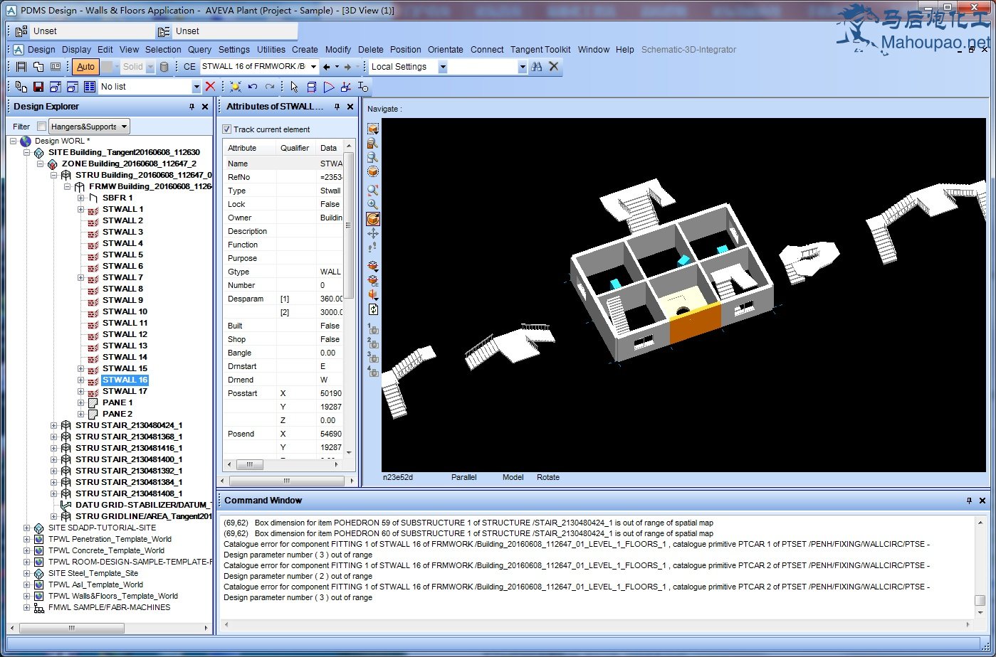Select STWALL 10 in the tree

(x=125, y=311)
